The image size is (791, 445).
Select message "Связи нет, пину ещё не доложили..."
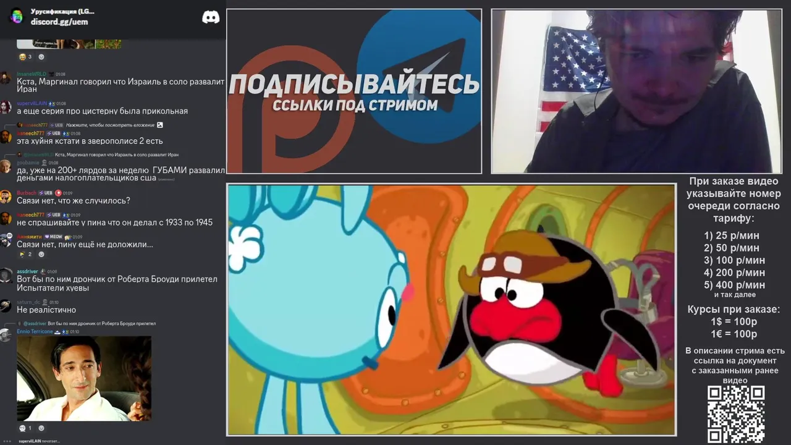point(85,244)
